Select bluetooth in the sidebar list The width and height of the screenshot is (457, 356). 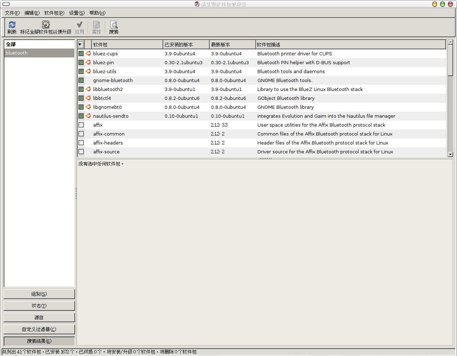click(39, 53)
